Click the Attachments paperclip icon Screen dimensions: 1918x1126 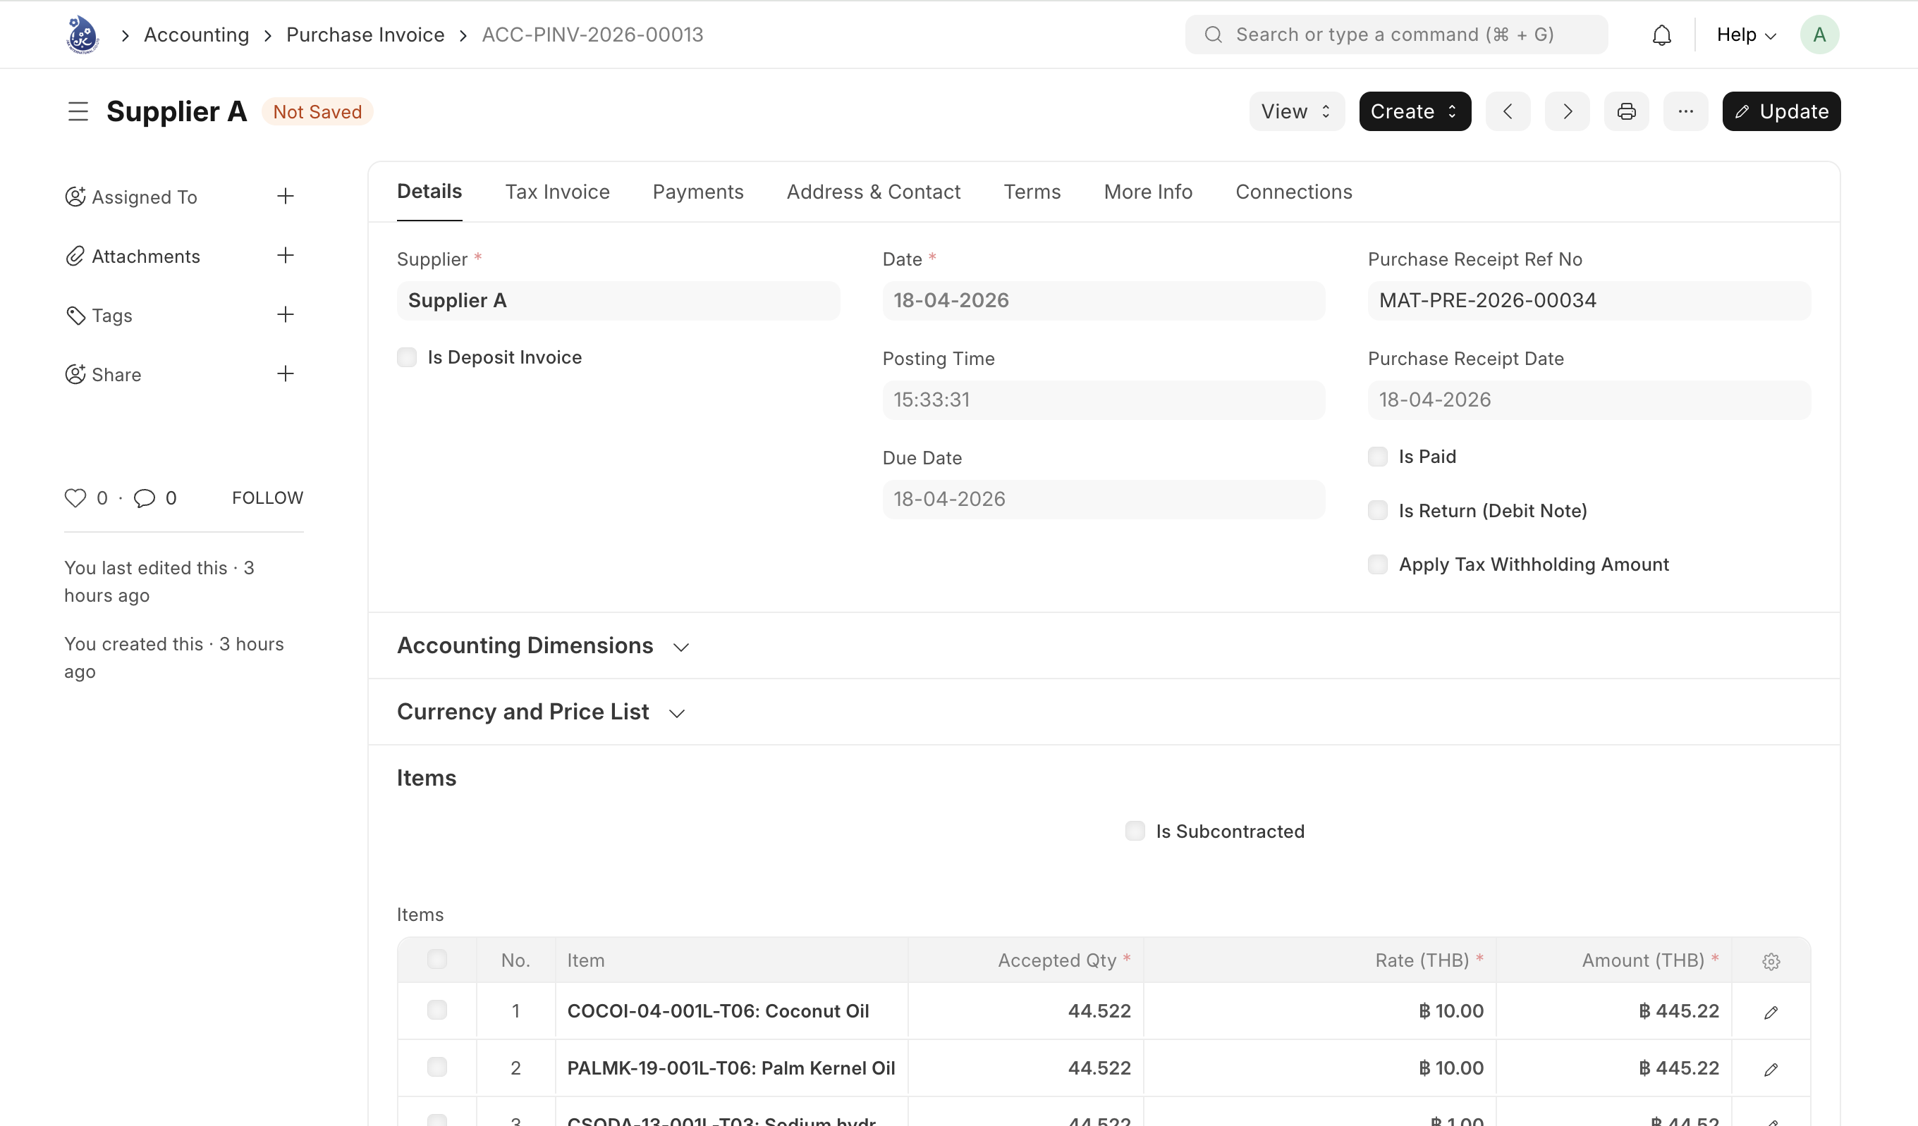pos(75,256)
